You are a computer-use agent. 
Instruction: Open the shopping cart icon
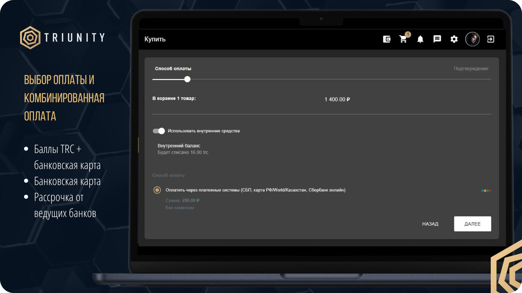tap(403, 39)
